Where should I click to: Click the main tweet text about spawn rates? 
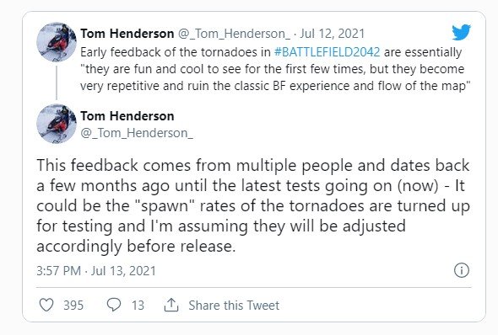pos(253,206)
